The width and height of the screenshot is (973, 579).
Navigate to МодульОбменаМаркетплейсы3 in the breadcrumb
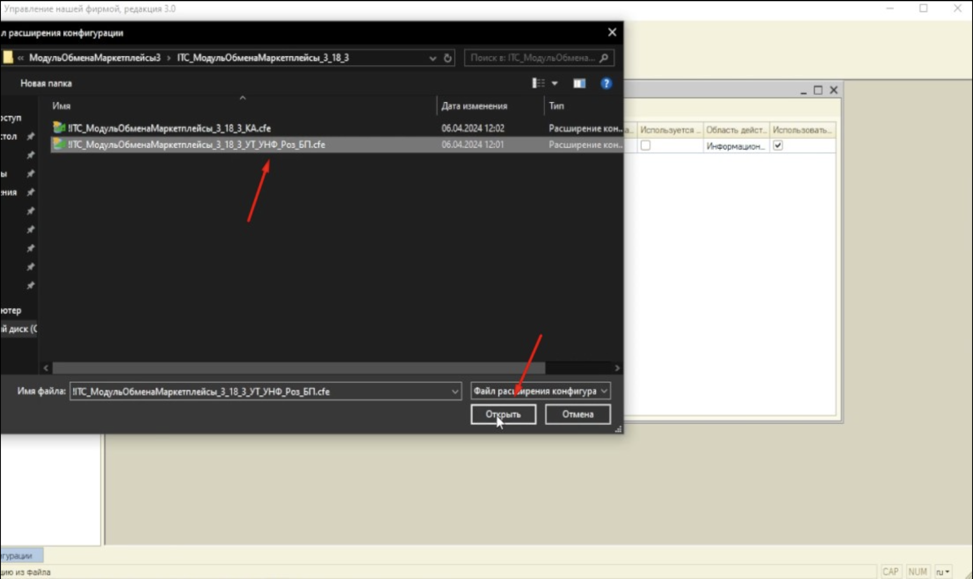(x=95, y=58)
